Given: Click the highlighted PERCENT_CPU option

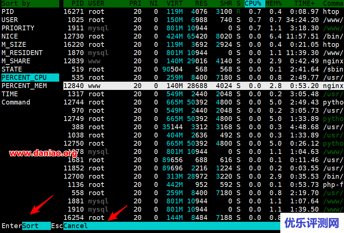Looking at the screenshot, I should pos(30,78).
